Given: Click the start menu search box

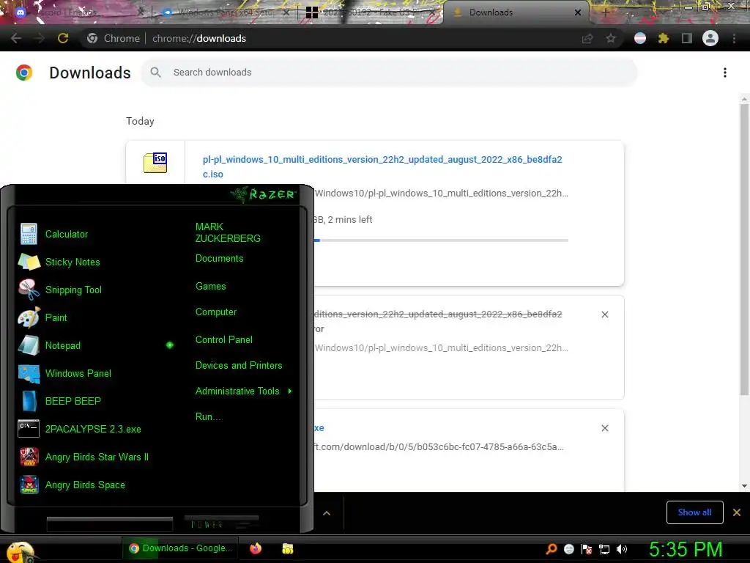Looking at the screenshot, I should point(110,524).
